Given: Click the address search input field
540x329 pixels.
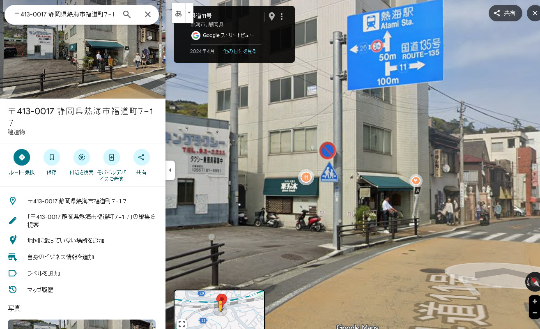Looking at the screenshot, I should tap(64, 14).
